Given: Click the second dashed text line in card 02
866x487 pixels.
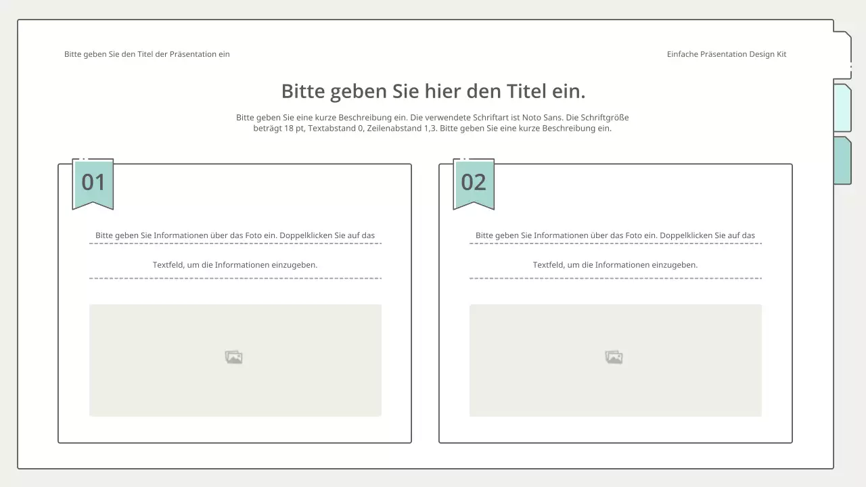Looking at the screenshot, I should [615, 264].
